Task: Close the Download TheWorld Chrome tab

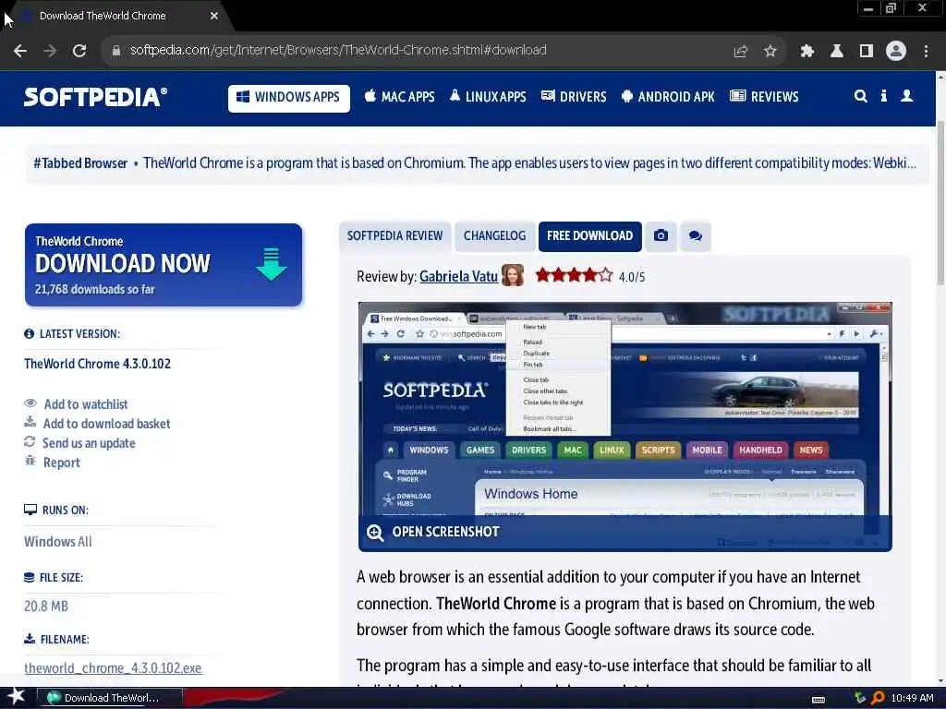Action: (214, 16)
